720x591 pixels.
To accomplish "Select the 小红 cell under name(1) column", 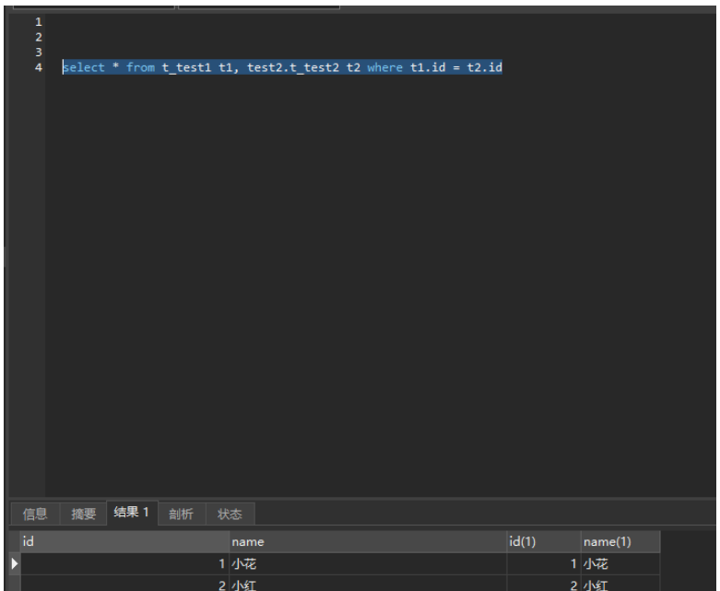I will [620, 584].
